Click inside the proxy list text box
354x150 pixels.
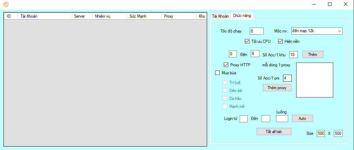tap(315, 80)
